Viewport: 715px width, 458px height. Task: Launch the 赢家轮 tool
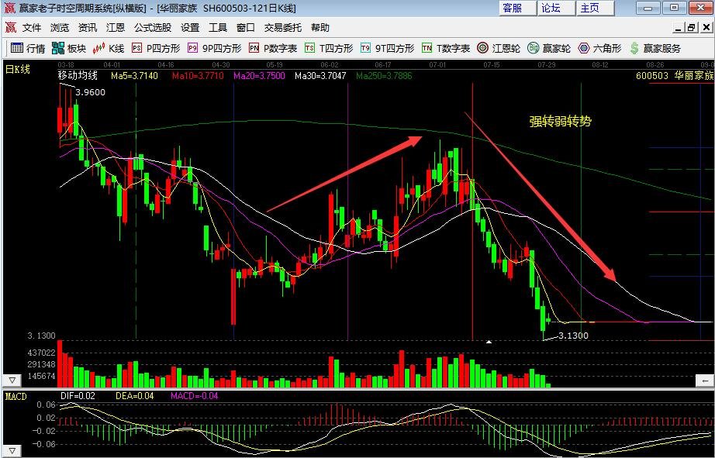click(549, 48)
